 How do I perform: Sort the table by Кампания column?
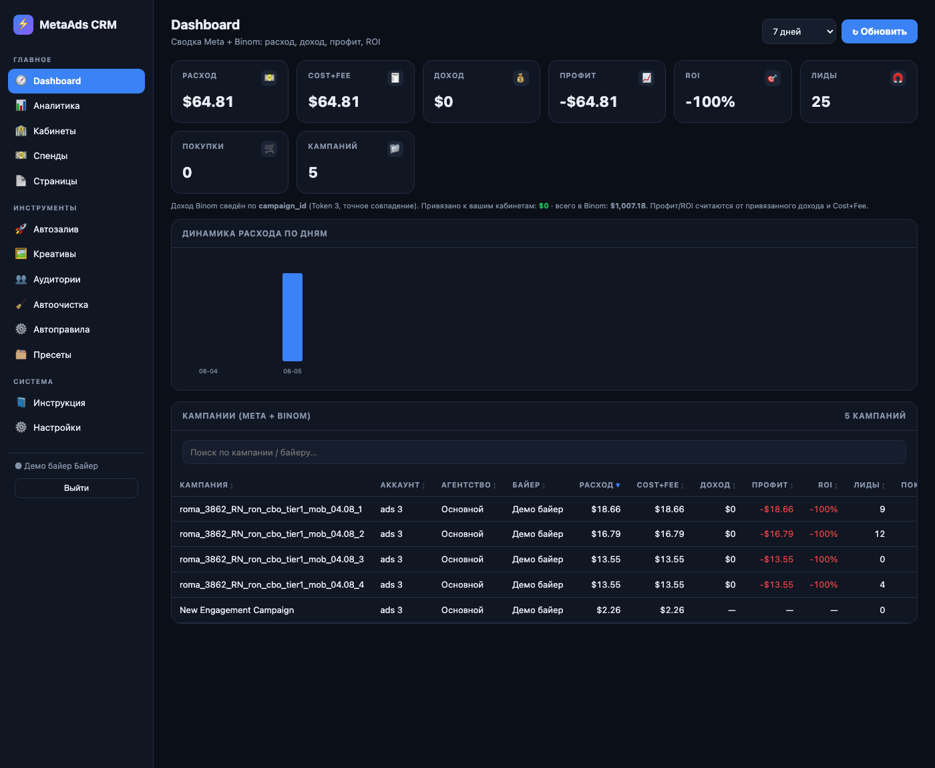[206, 485]
